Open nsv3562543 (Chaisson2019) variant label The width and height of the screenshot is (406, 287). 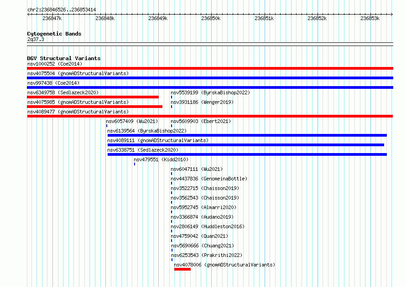point(205,198)
